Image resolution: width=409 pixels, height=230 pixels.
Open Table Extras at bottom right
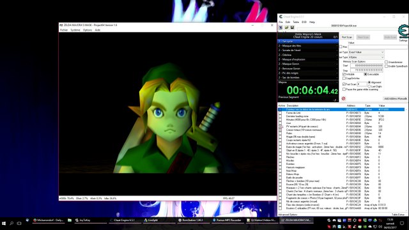(x=398, y=215)
